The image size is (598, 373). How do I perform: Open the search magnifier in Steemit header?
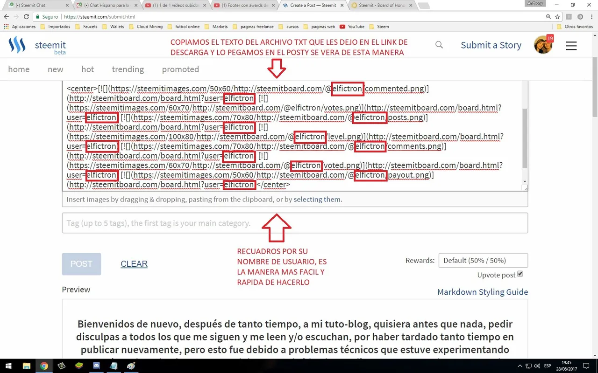click(439, 45)
